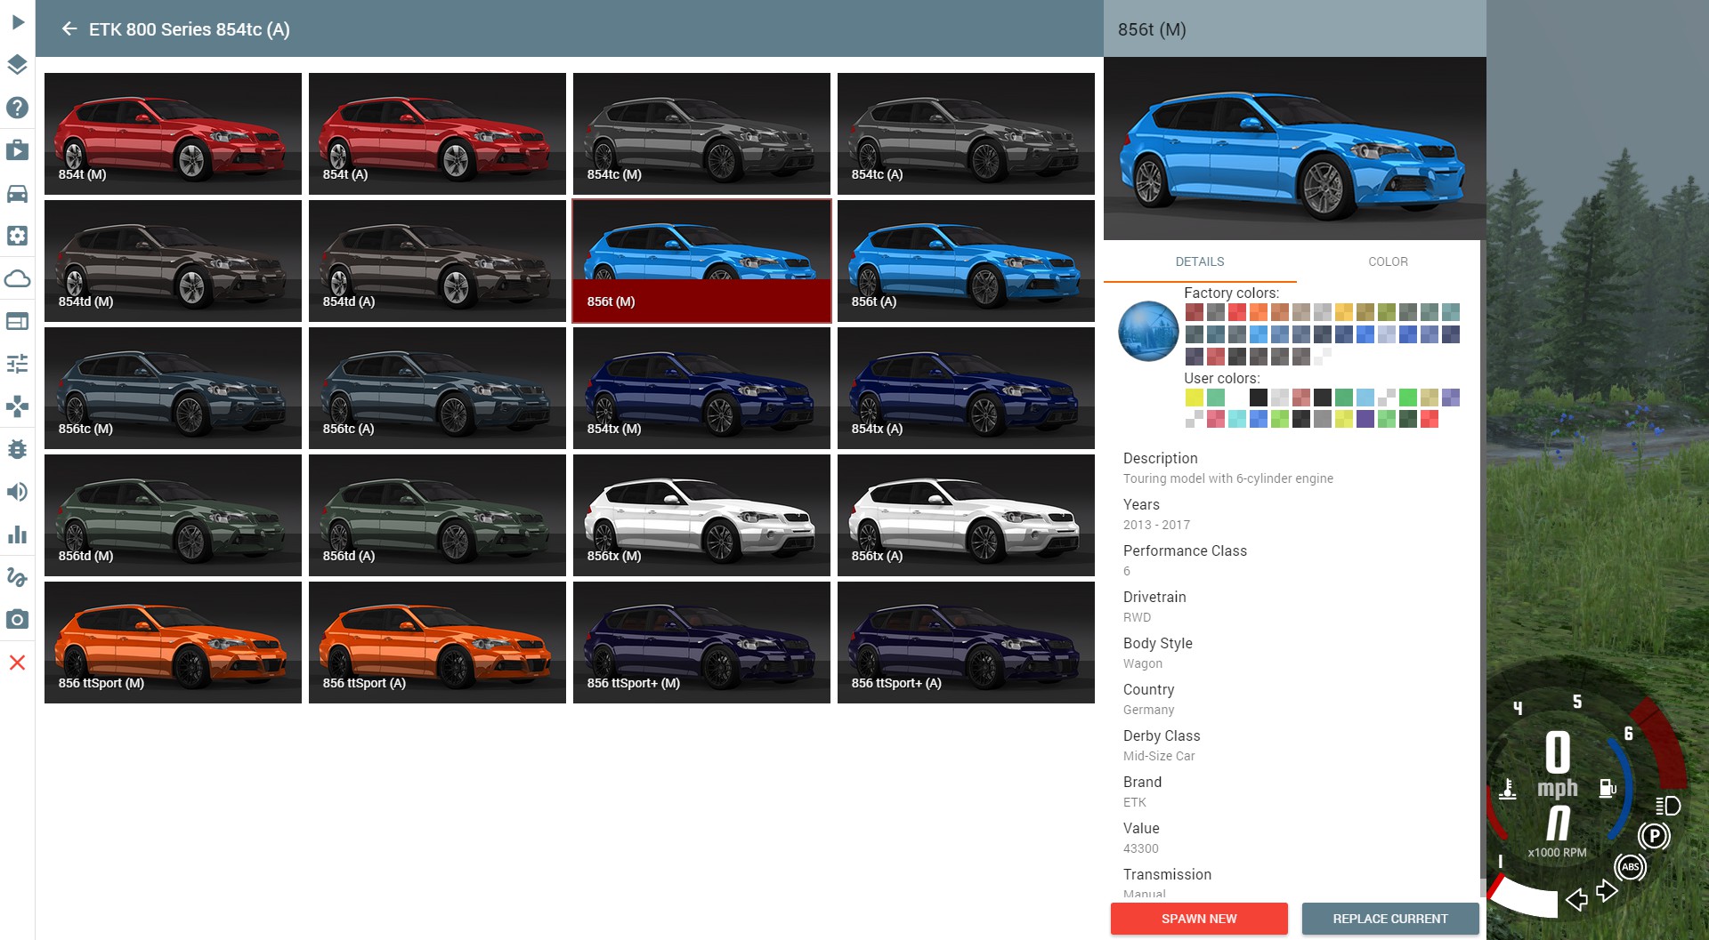Select the highlighted 856t (M) configuration
This screenshot has width=1709, height=940.
pos(701,261)
